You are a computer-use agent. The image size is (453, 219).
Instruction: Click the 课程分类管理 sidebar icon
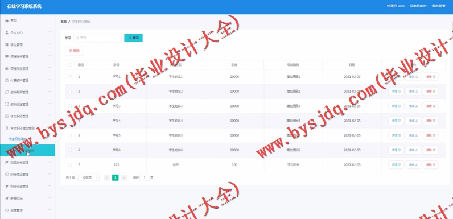(7, 57)
